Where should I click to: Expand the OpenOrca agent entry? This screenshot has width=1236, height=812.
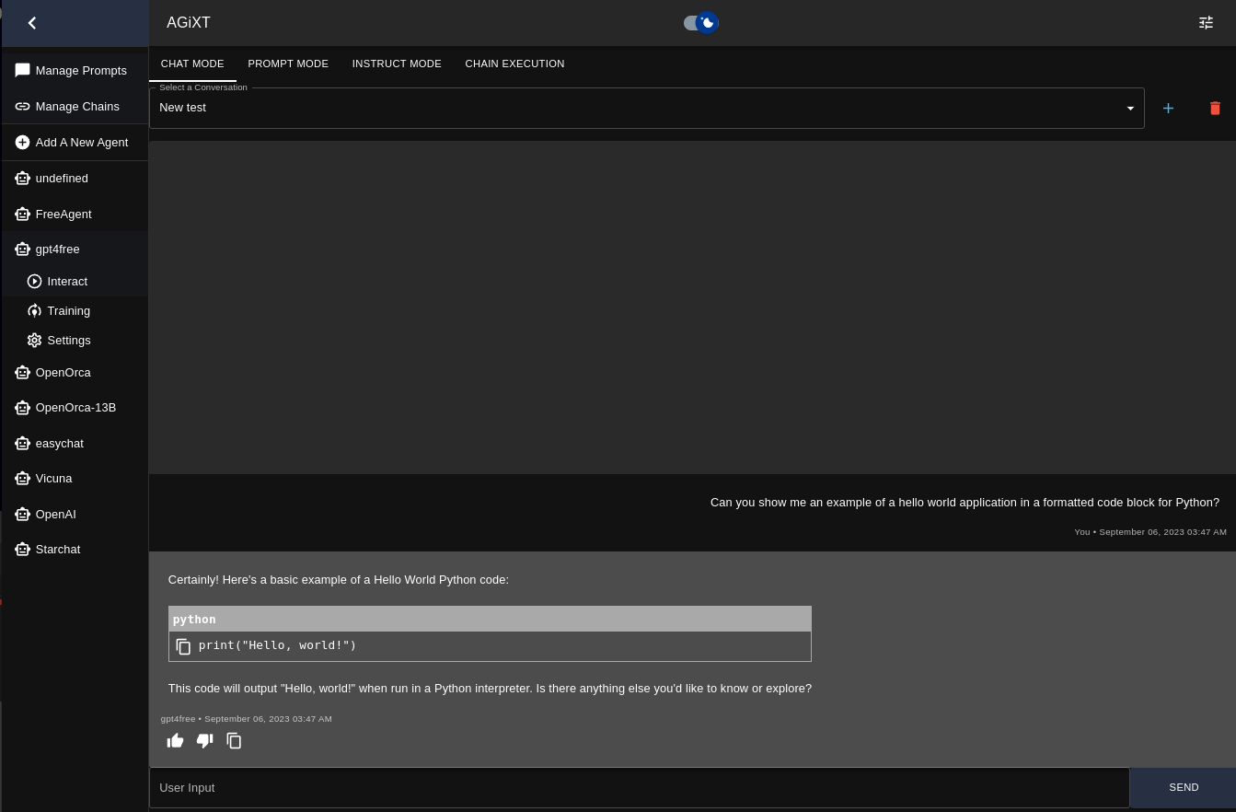coord(64,372)
